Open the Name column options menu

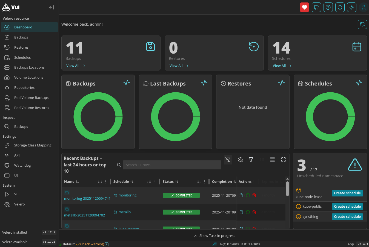(x=106, y=182)
